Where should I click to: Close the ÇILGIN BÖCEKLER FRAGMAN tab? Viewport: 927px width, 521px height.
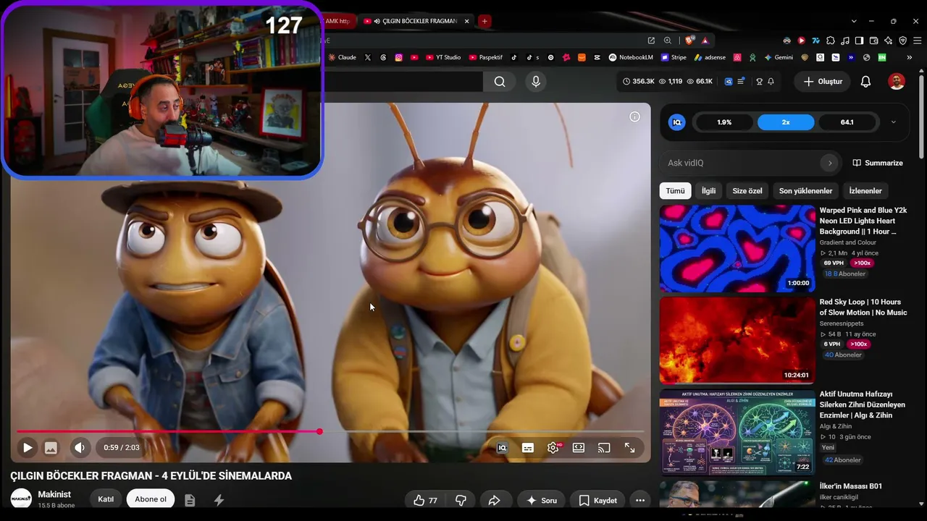tap(467, 21)
